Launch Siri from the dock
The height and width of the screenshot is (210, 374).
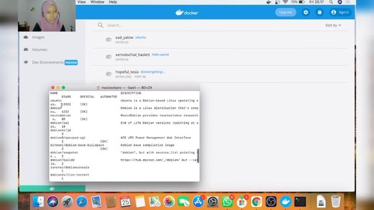coord(53,202)
